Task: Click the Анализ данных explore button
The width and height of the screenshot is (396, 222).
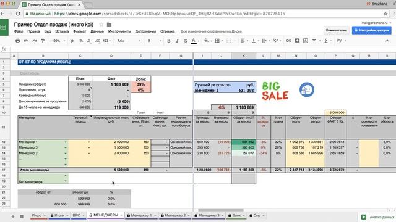Action: (x=377, y=217)
